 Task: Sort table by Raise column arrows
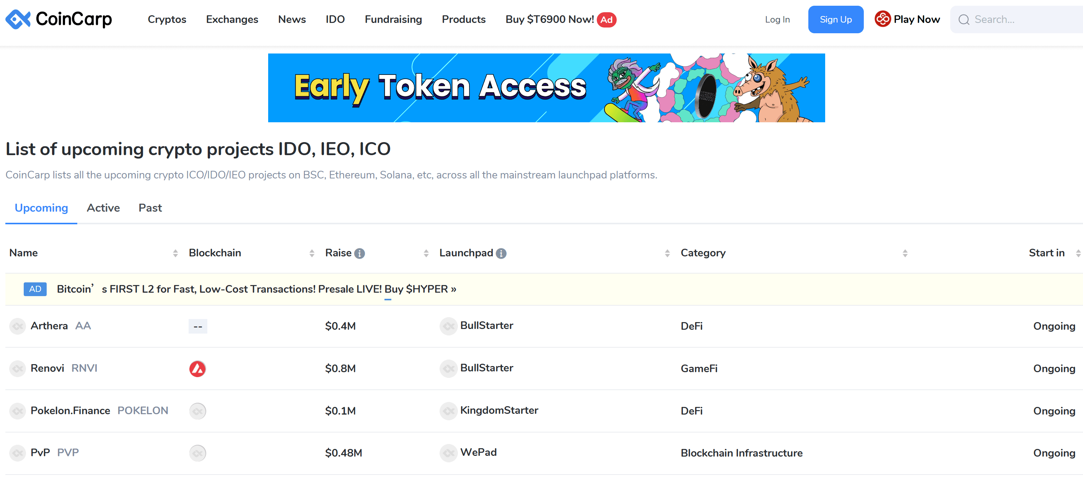tap(426, 253)
